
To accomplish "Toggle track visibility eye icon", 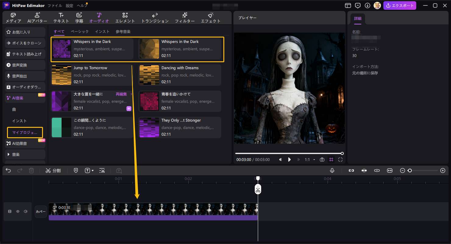I will (x=18, y=211).
